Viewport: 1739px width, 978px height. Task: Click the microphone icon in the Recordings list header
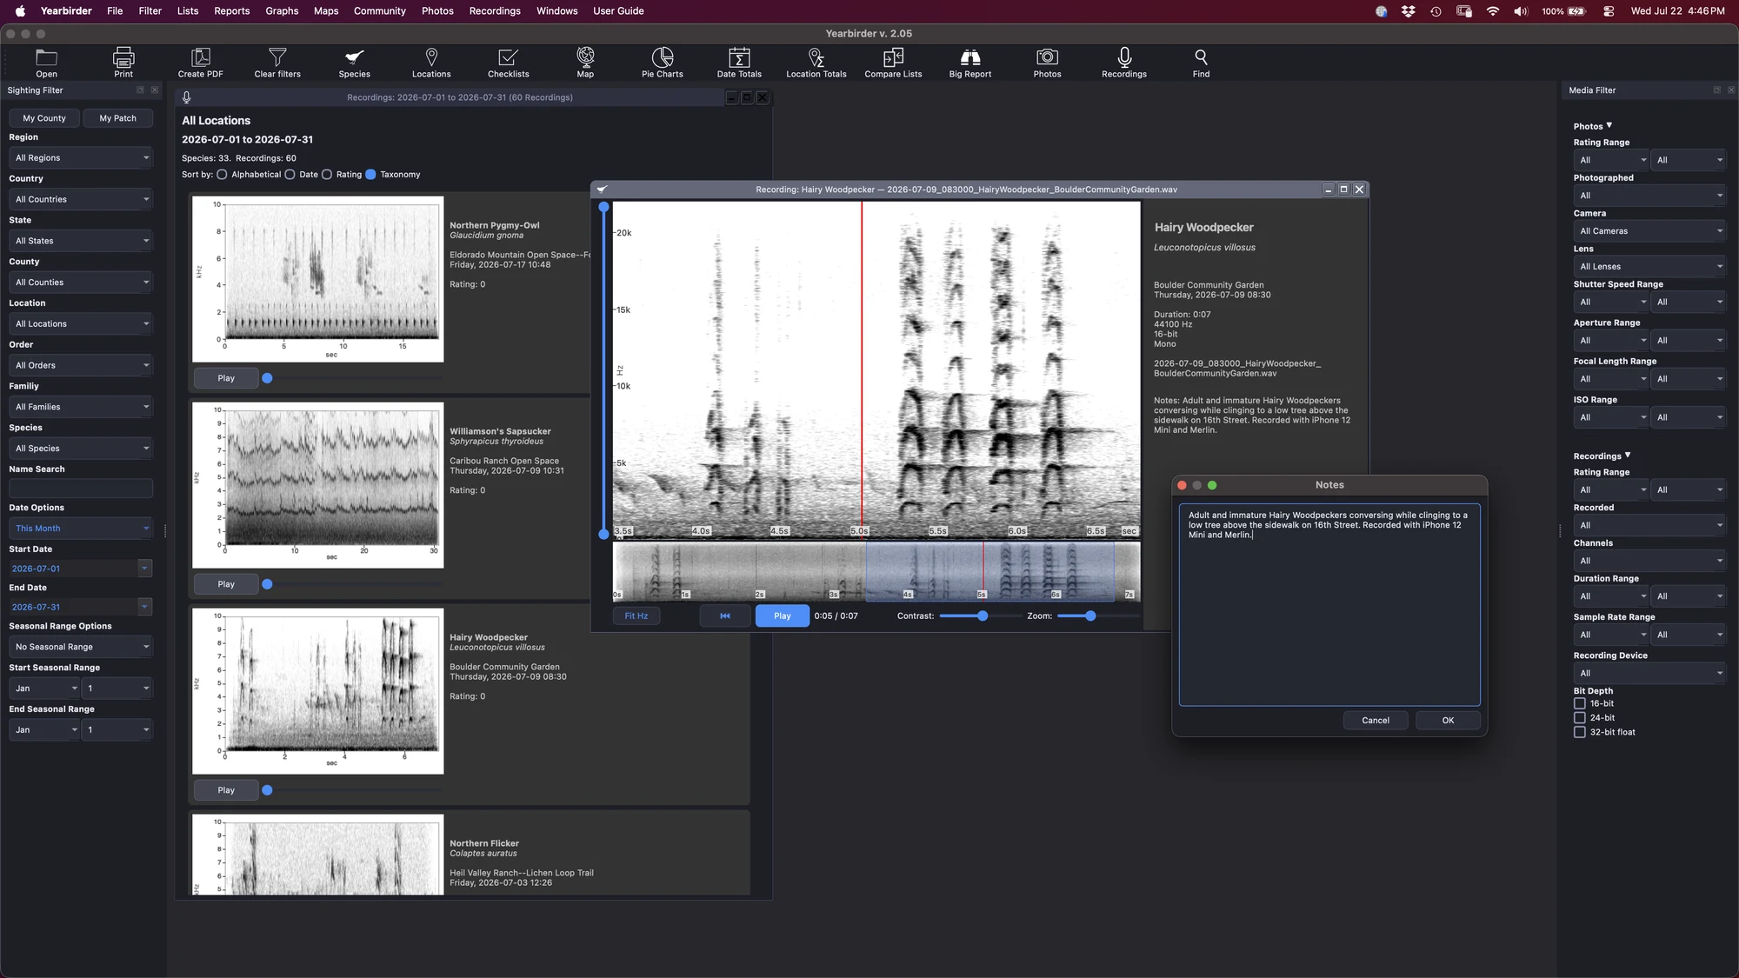coord(186,97)
